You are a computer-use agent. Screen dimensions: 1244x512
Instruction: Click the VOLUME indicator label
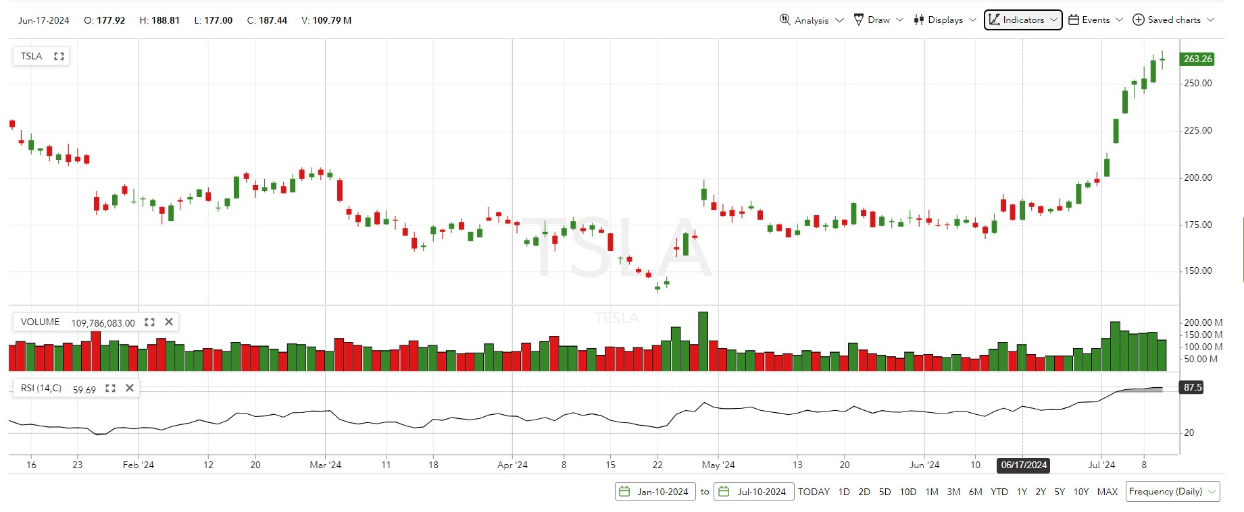40,322
